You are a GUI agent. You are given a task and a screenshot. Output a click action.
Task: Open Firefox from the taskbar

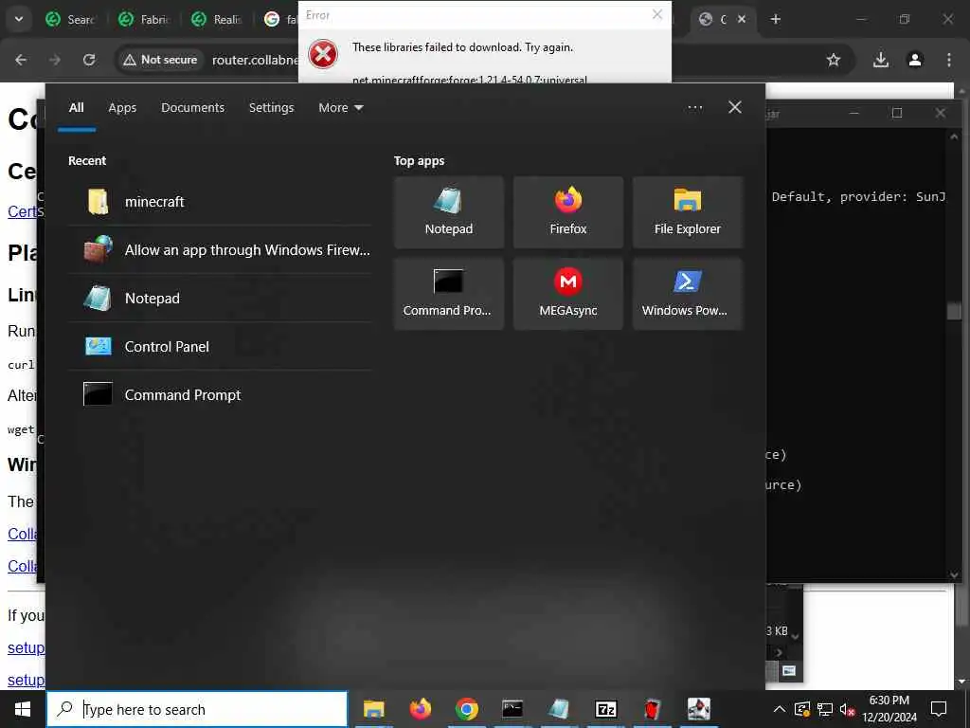point(421,709)
